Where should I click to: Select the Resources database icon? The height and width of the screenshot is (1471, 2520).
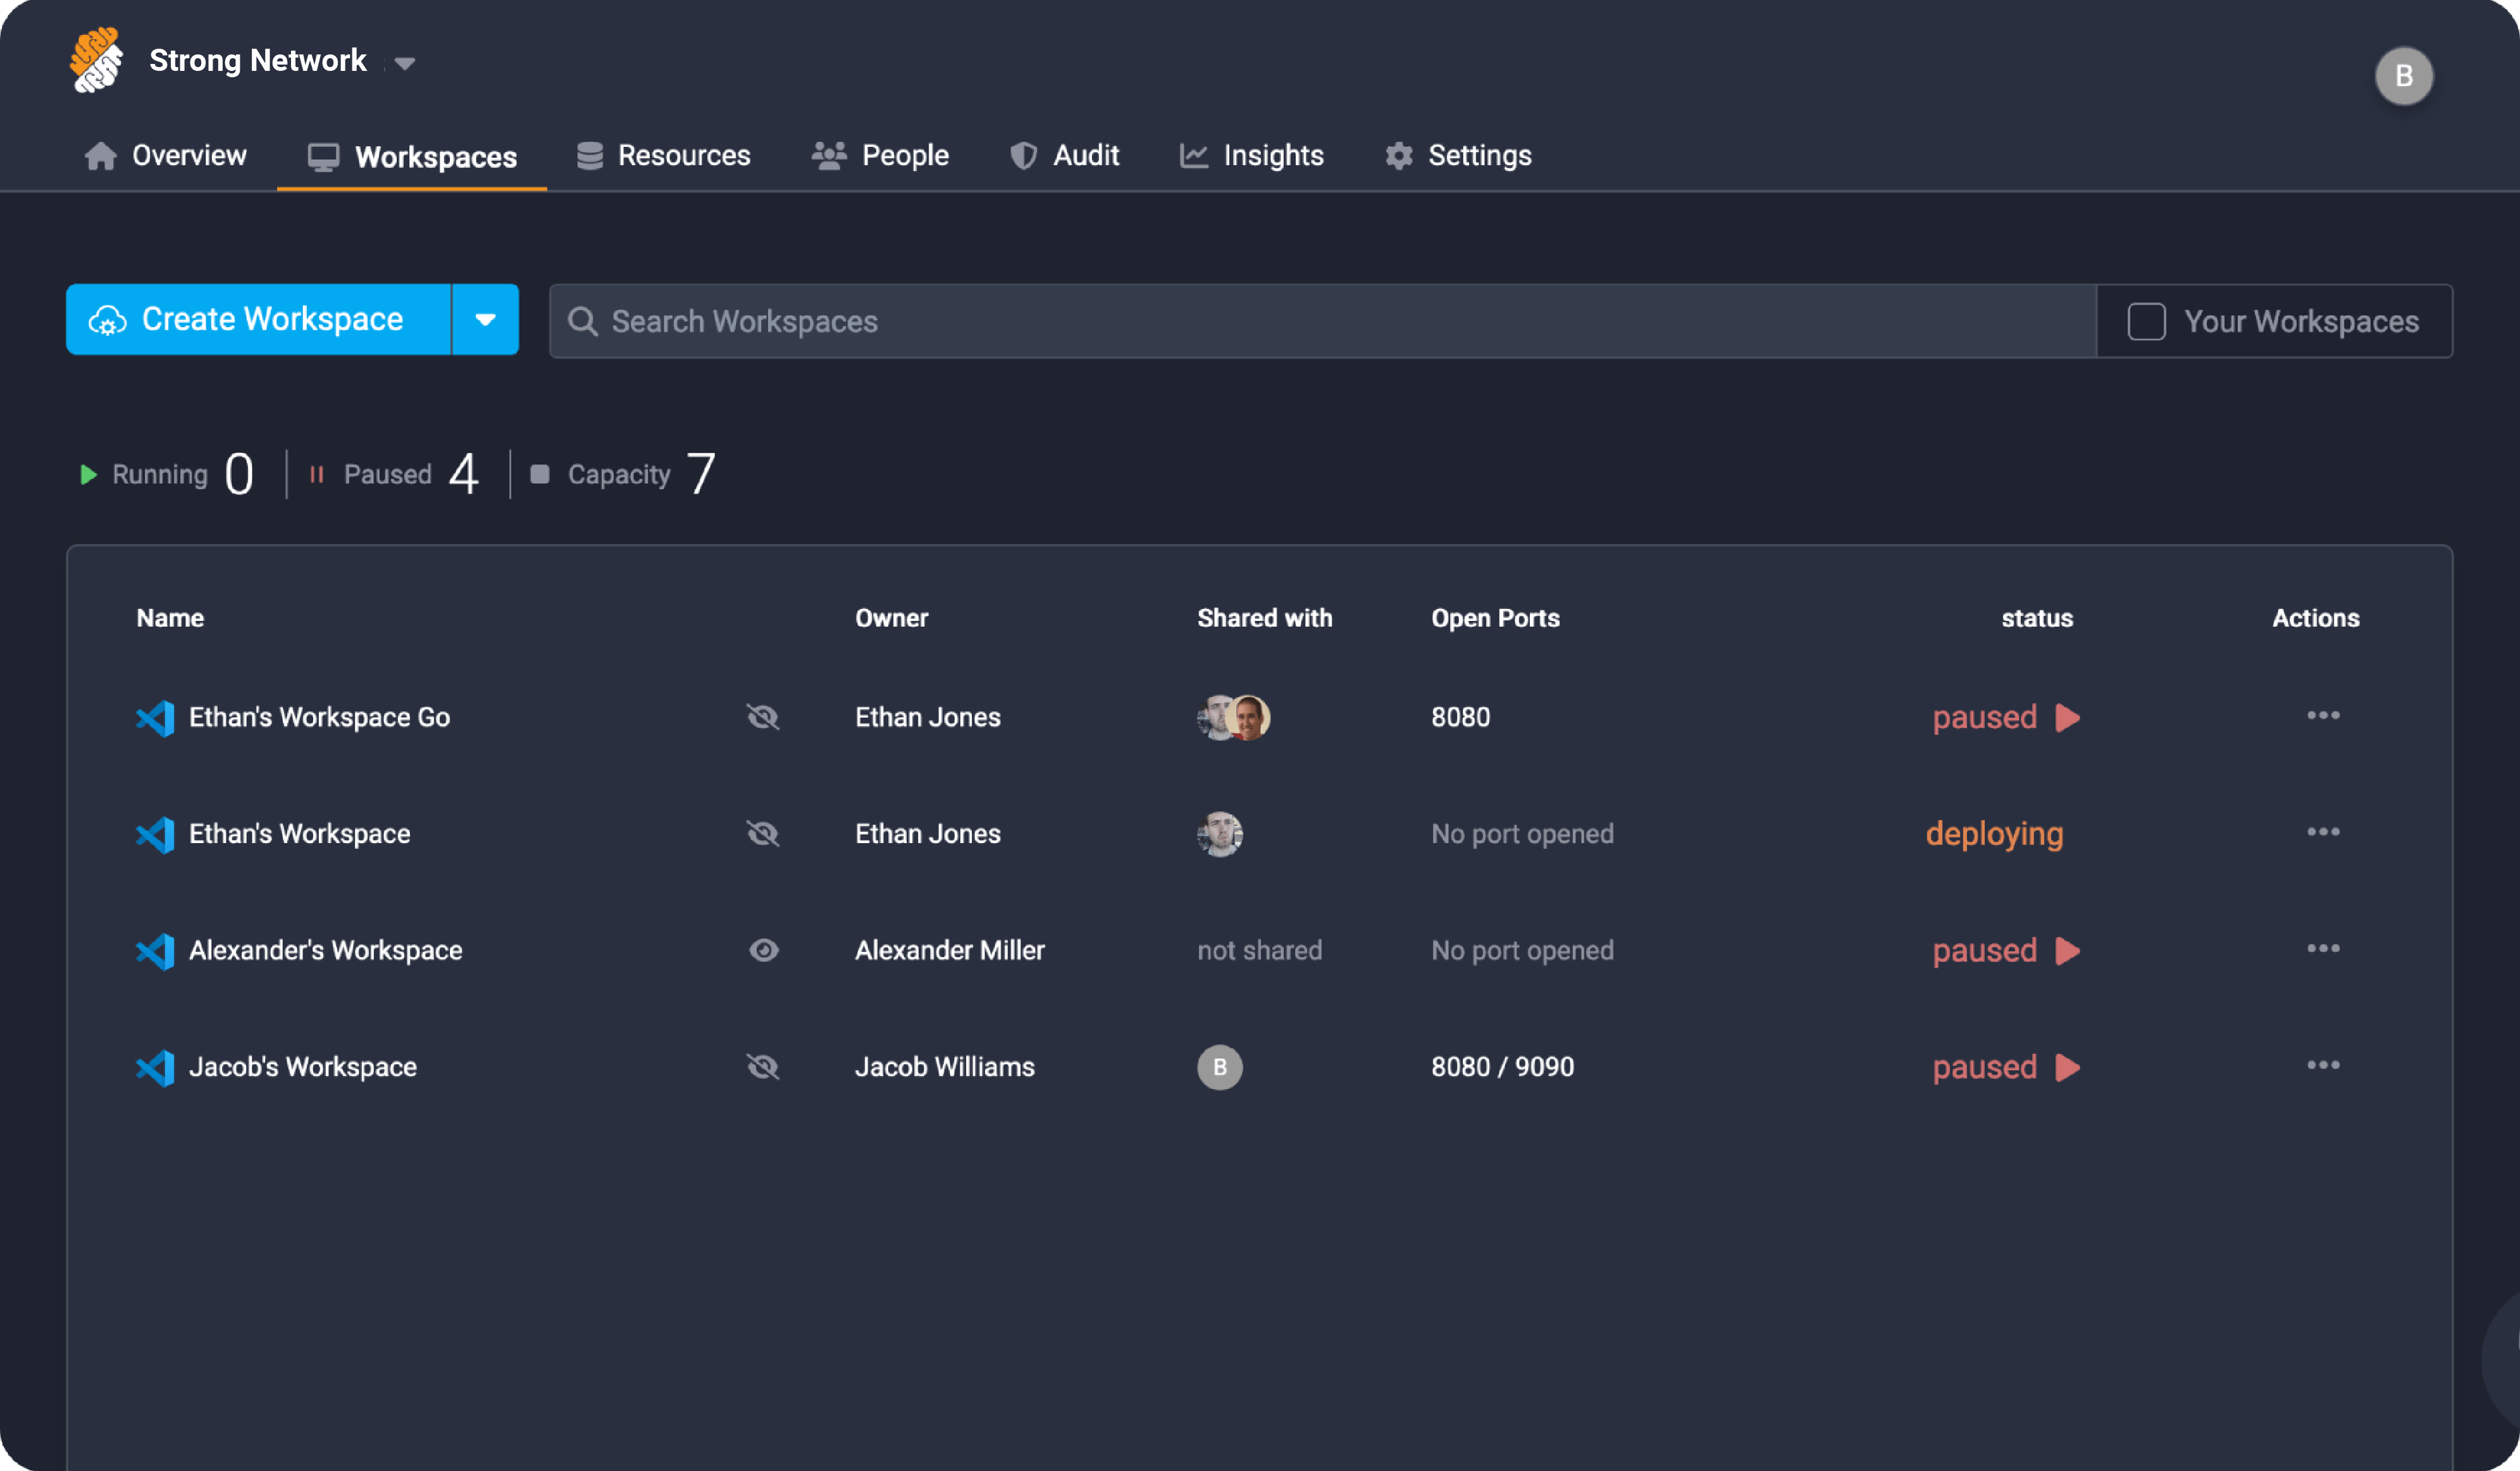click(x=589, y=155)
